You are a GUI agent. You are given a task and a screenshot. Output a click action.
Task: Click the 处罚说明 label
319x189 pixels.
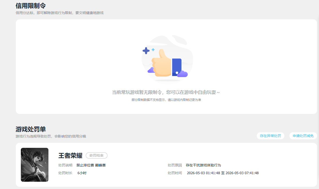click(x=65, y=165)
